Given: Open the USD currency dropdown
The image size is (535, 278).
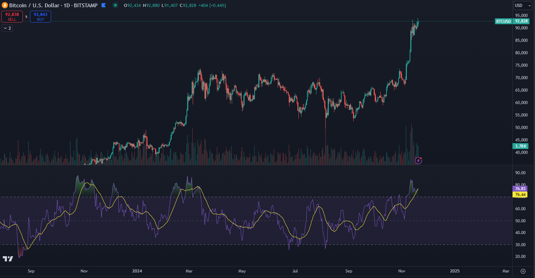Looking at the screenshot, I should (523, 5).
